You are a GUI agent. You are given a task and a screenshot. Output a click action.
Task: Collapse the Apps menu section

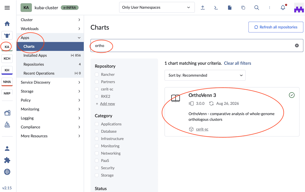click(50, 37)
